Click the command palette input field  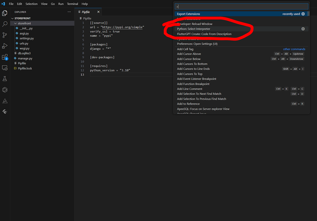[x=241, y=6]
